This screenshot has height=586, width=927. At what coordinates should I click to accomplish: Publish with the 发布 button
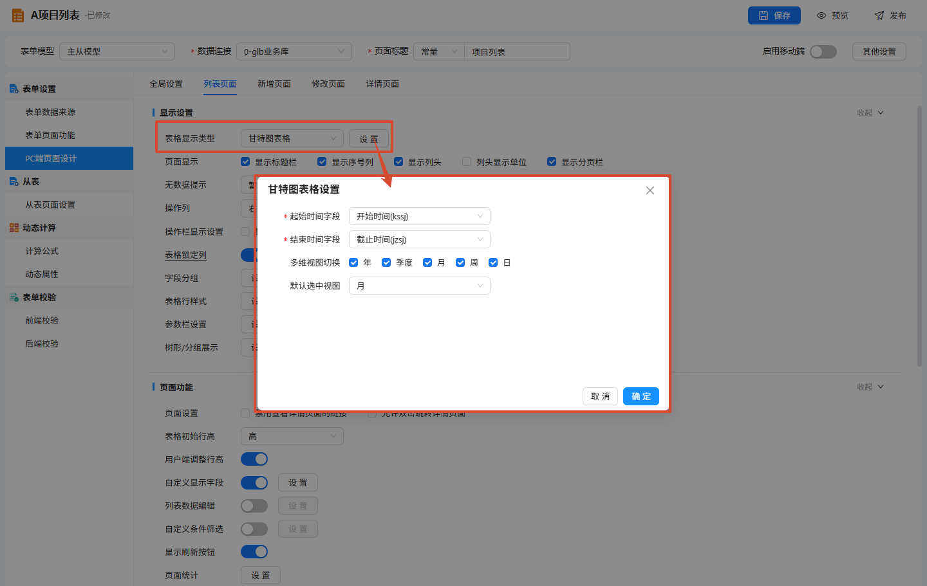890,15
